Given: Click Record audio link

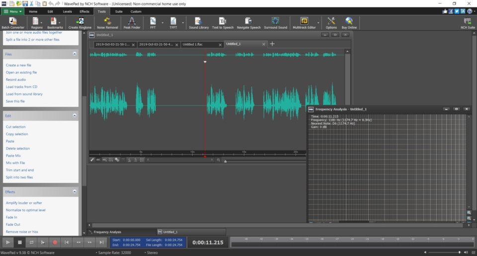Looking at the screenshot, I should tap(16, 80).
